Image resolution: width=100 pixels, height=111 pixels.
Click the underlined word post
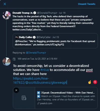click(x=89, y=70)
